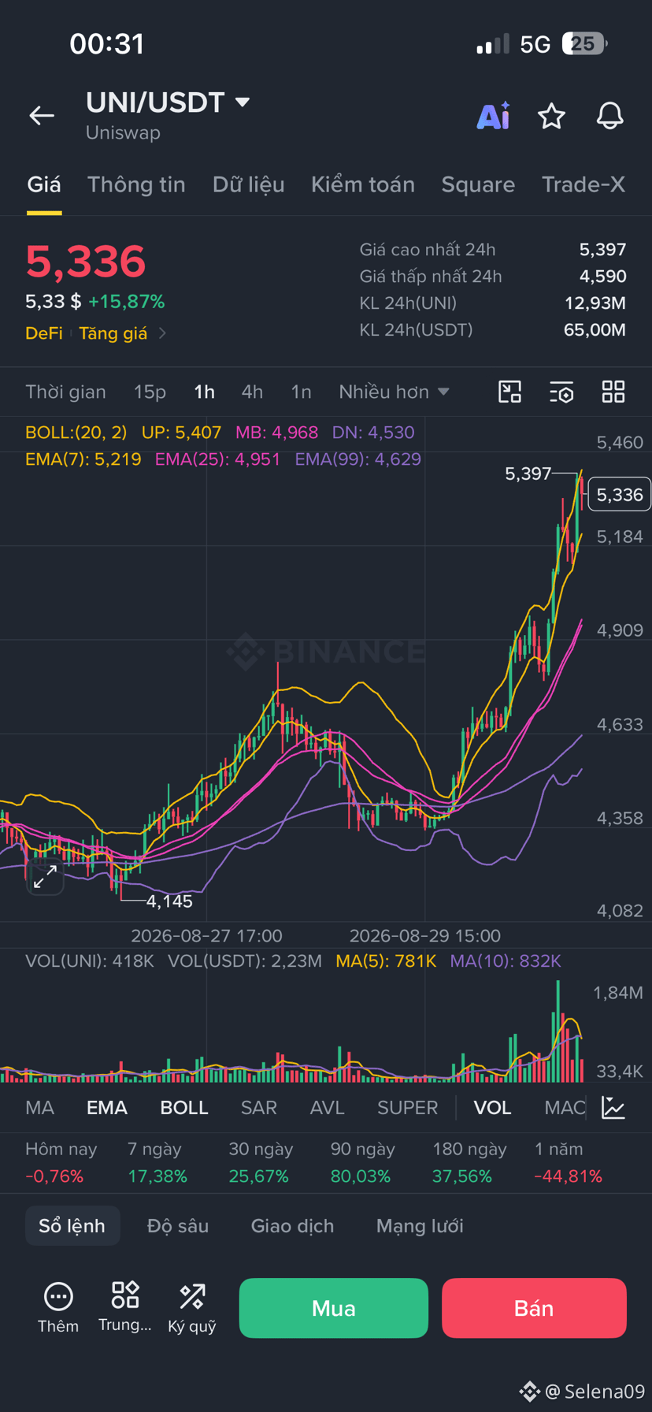Screen dimensions: 652x1412
Task: Open the Trade-X tab
Action: (x=583, y=184)
